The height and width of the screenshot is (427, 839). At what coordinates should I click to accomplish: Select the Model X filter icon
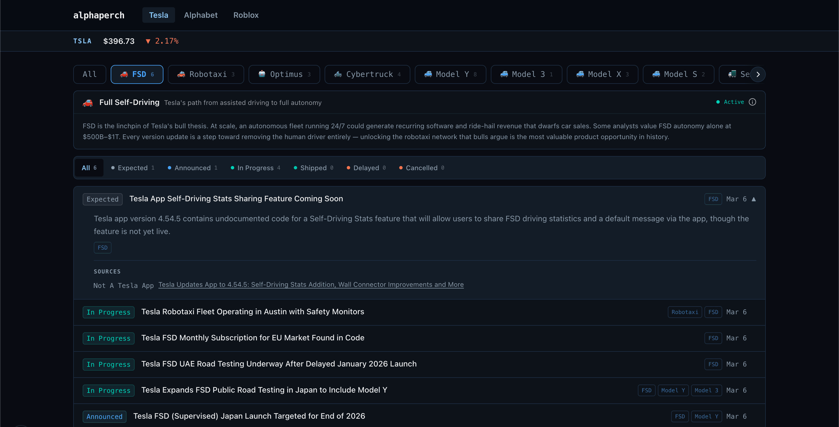click(x=580, y=74)
